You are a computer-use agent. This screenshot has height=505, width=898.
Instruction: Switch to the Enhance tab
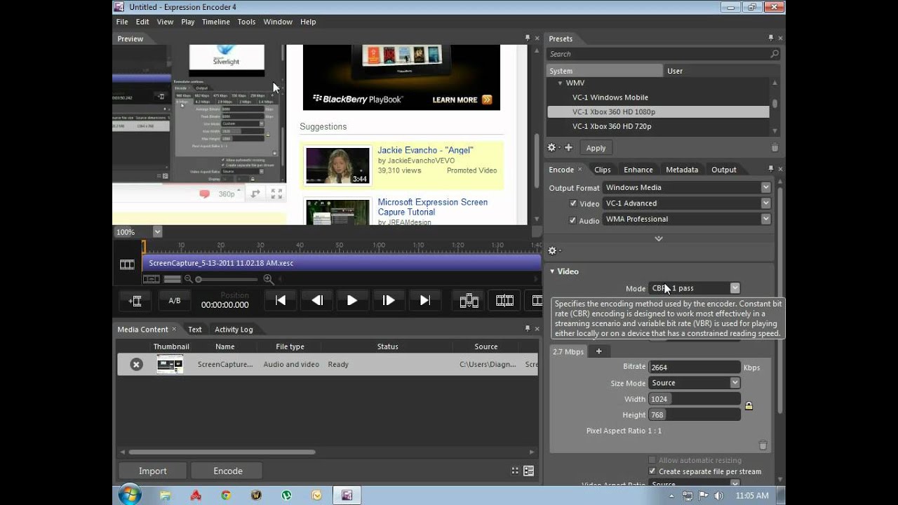click(x=638, y=170)
